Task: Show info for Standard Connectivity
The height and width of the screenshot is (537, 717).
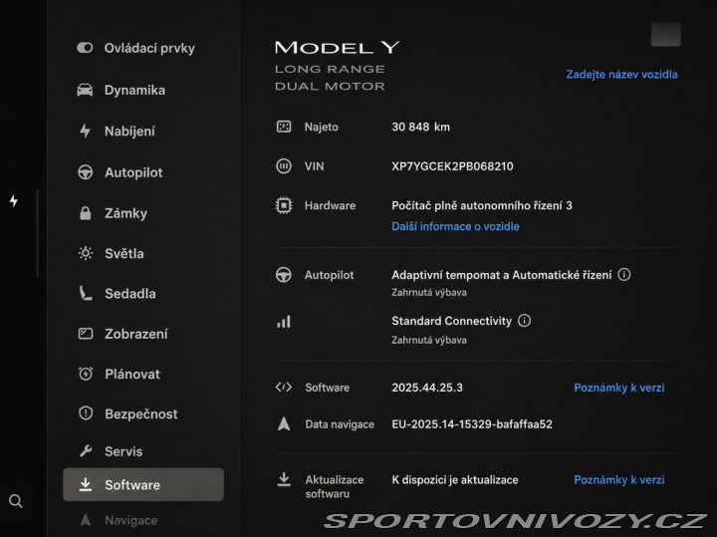Action: click(525, 321)
